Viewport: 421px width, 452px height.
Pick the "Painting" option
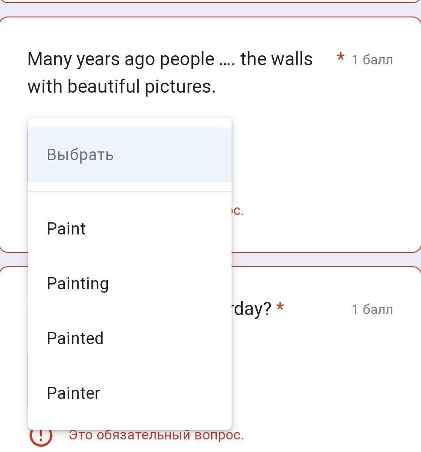[78, 284]
